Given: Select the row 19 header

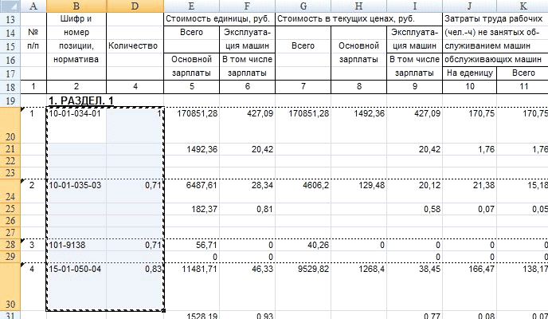Looking at the screenshot, I should tap(10, 100).
